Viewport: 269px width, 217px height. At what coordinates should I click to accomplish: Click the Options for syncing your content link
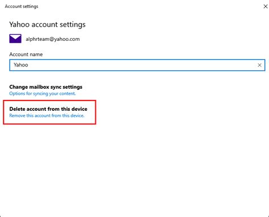coord(43,94)
